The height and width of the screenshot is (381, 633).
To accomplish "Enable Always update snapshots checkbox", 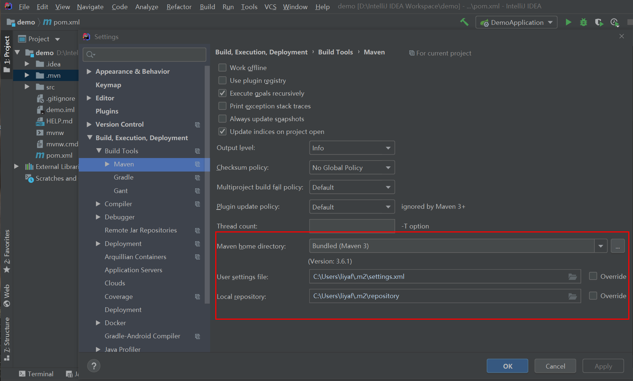I will 222,119.
